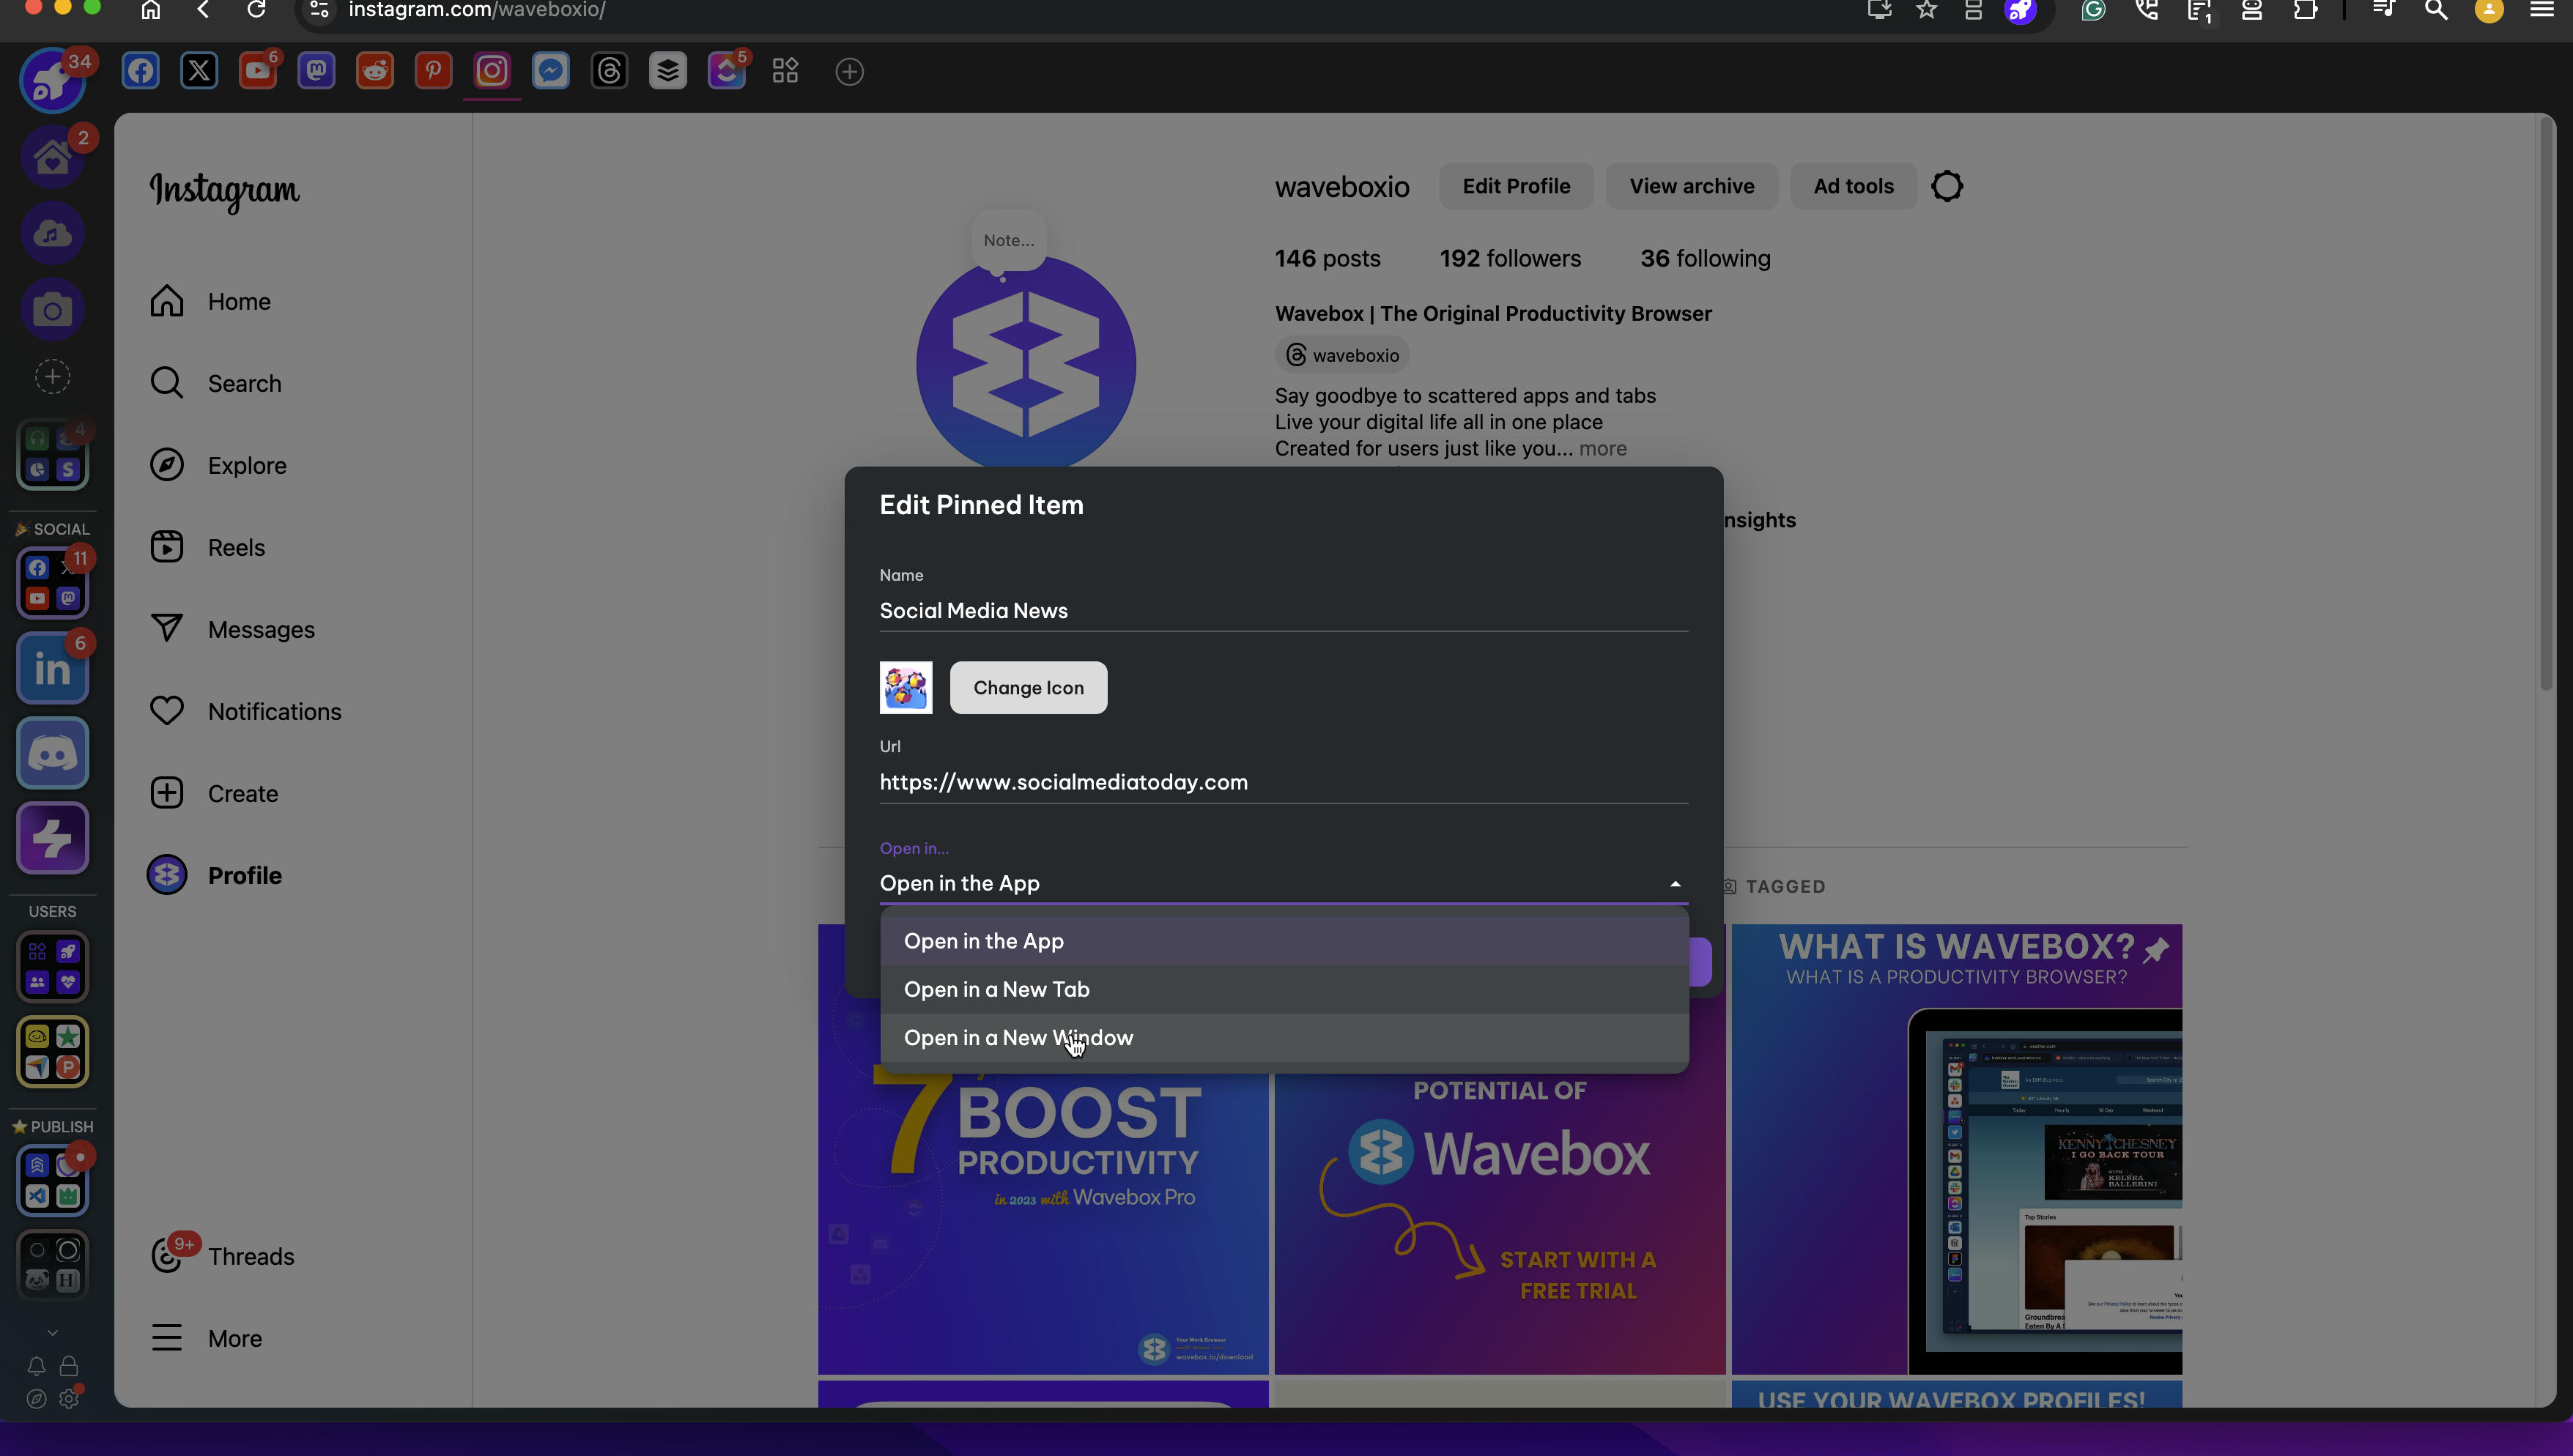The image size is (2573, 1456).
Task: Click Create in Instagram sidebar
Action: click(x=214, y=794)
